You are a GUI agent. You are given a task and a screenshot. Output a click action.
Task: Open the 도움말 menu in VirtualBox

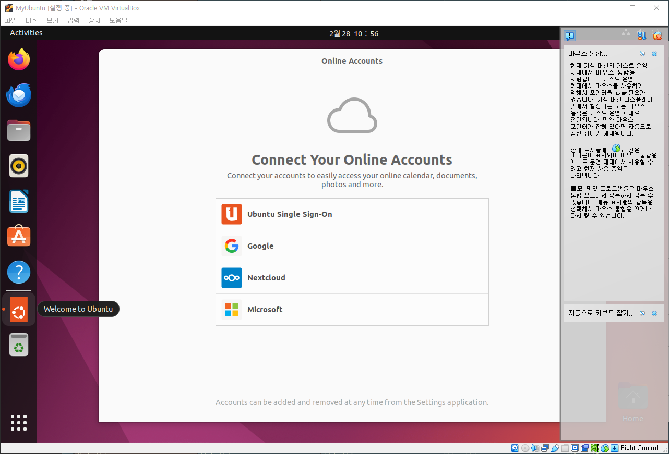(x=118, y=20)
